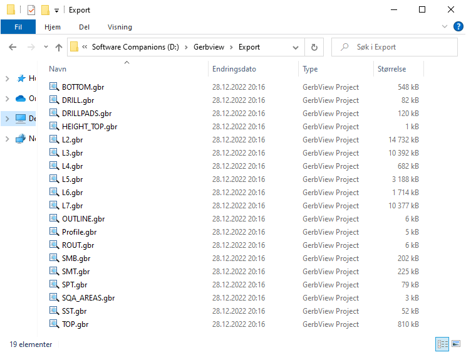The height and width of the screenshot is (352, 466).
Task: Open the Visning ribbon tab
Action: (x=120, y=27)
